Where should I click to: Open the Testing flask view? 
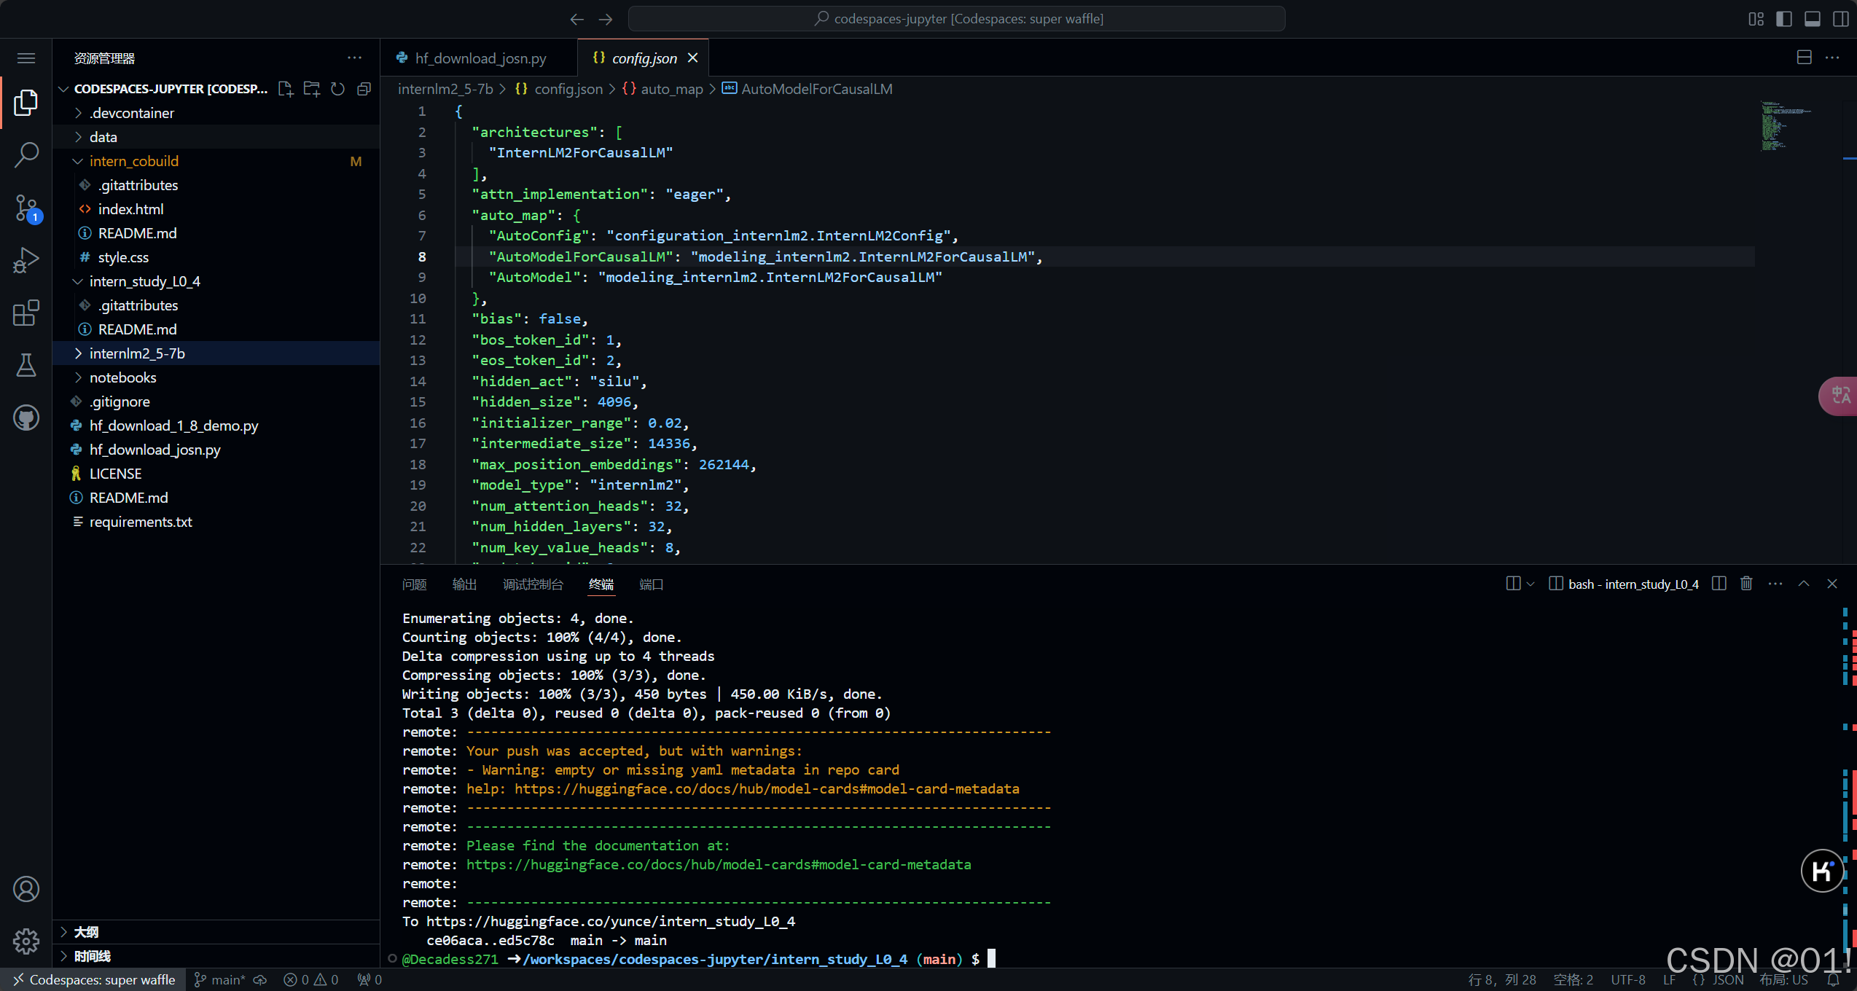(26, 365)
